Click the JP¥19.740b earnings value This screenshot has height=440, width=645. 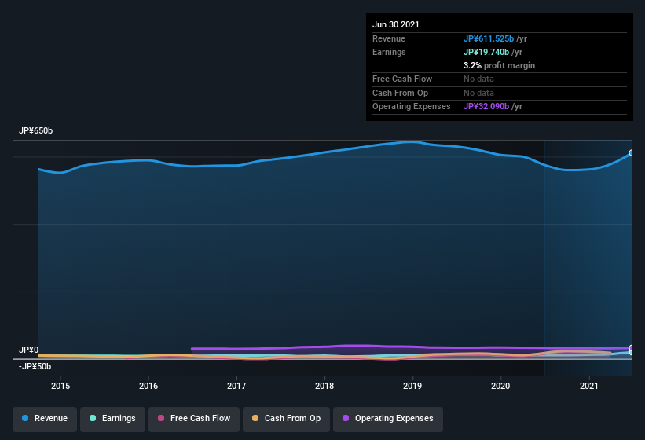(x=486, y=52)
